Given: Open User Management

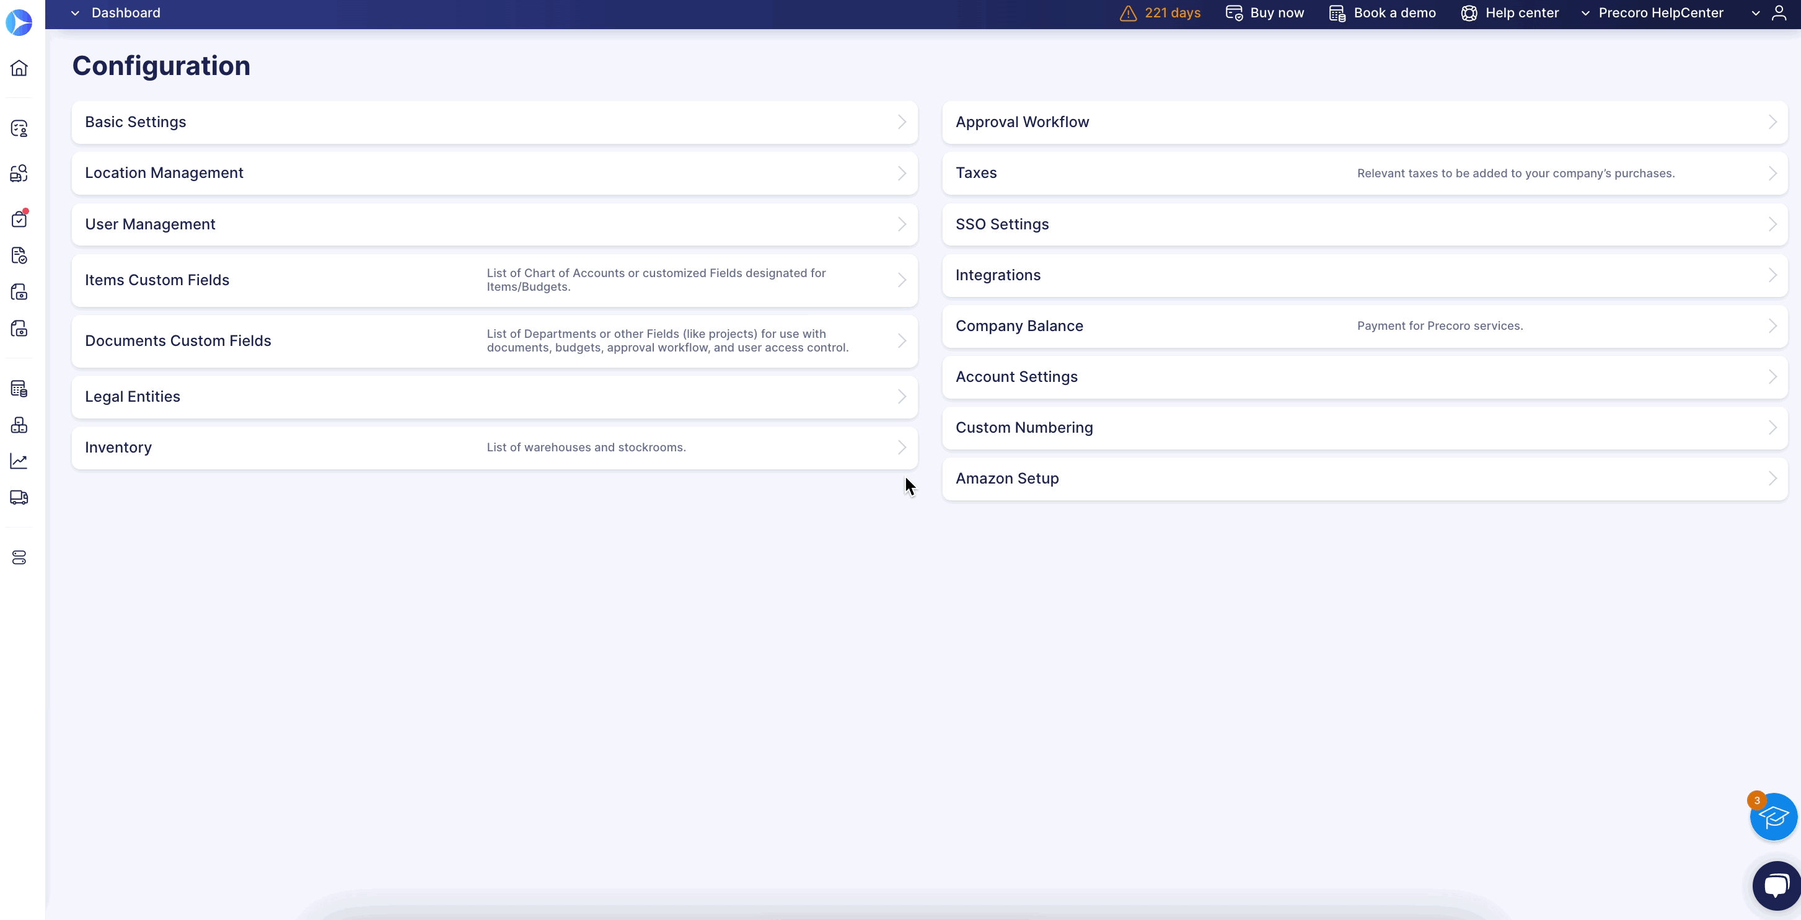Looking at the screenshot, I should tap(495, 224).
